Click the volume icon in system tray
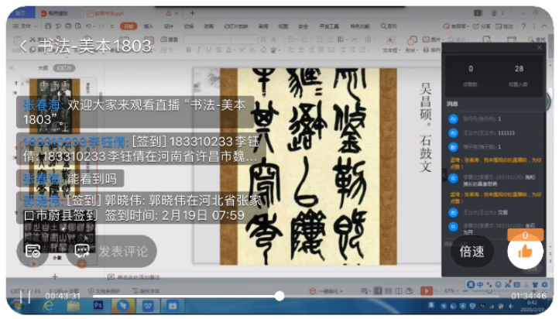This screenshot has height=319, width=559. (x=511, y=306)
